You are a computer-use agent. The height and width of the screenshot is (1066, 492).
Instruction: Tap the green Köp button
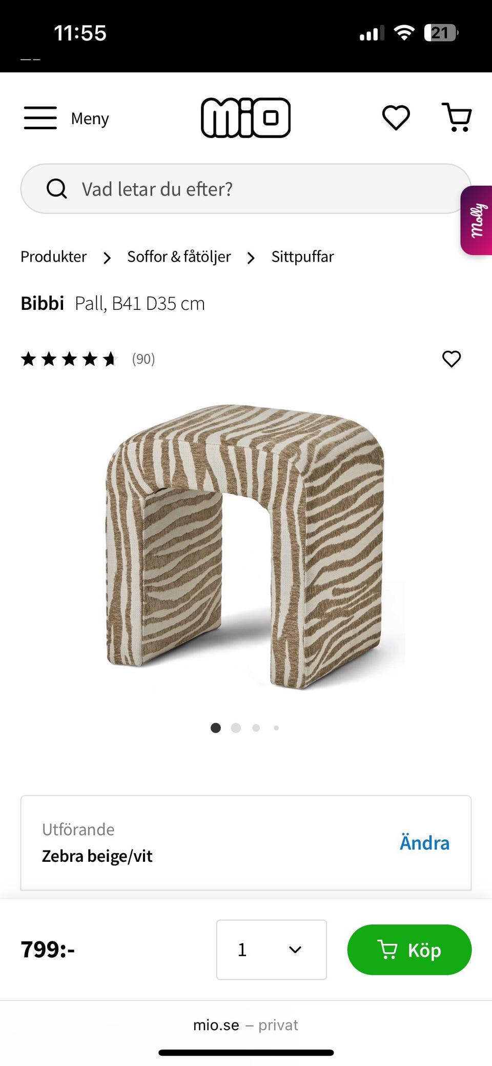pos(409,950)
